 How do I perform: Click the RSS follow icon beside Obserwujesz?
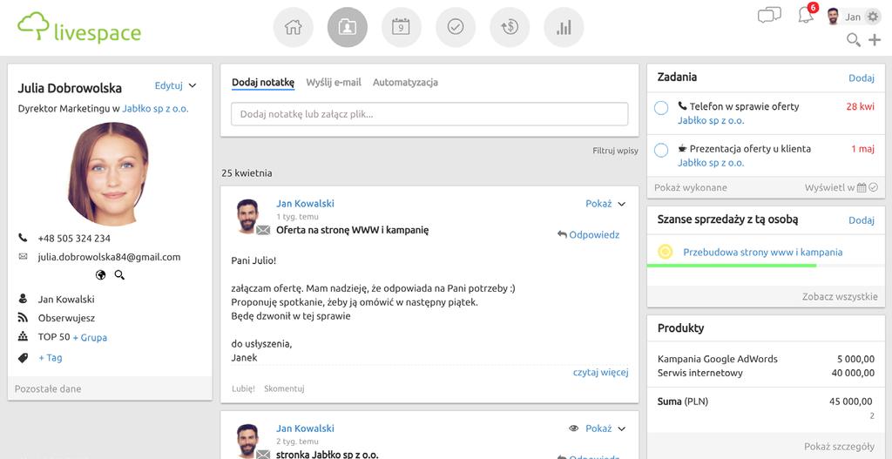click(23, 317)
